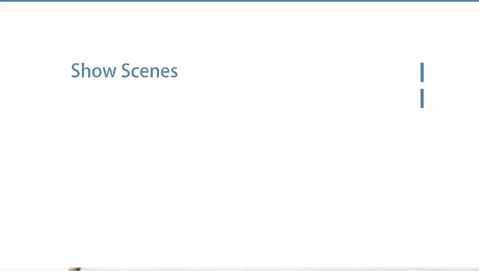The height and width of the screenshot is (271, 479).
Task: Click the letter S starting Show Scenes
Action: point(75,71)
